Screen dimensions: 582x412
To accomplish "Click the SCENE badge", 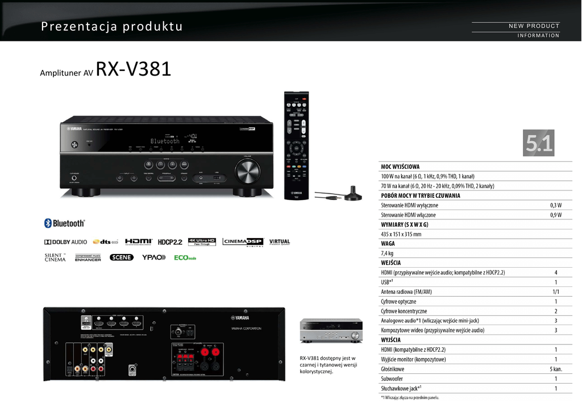I will (122, 257).
